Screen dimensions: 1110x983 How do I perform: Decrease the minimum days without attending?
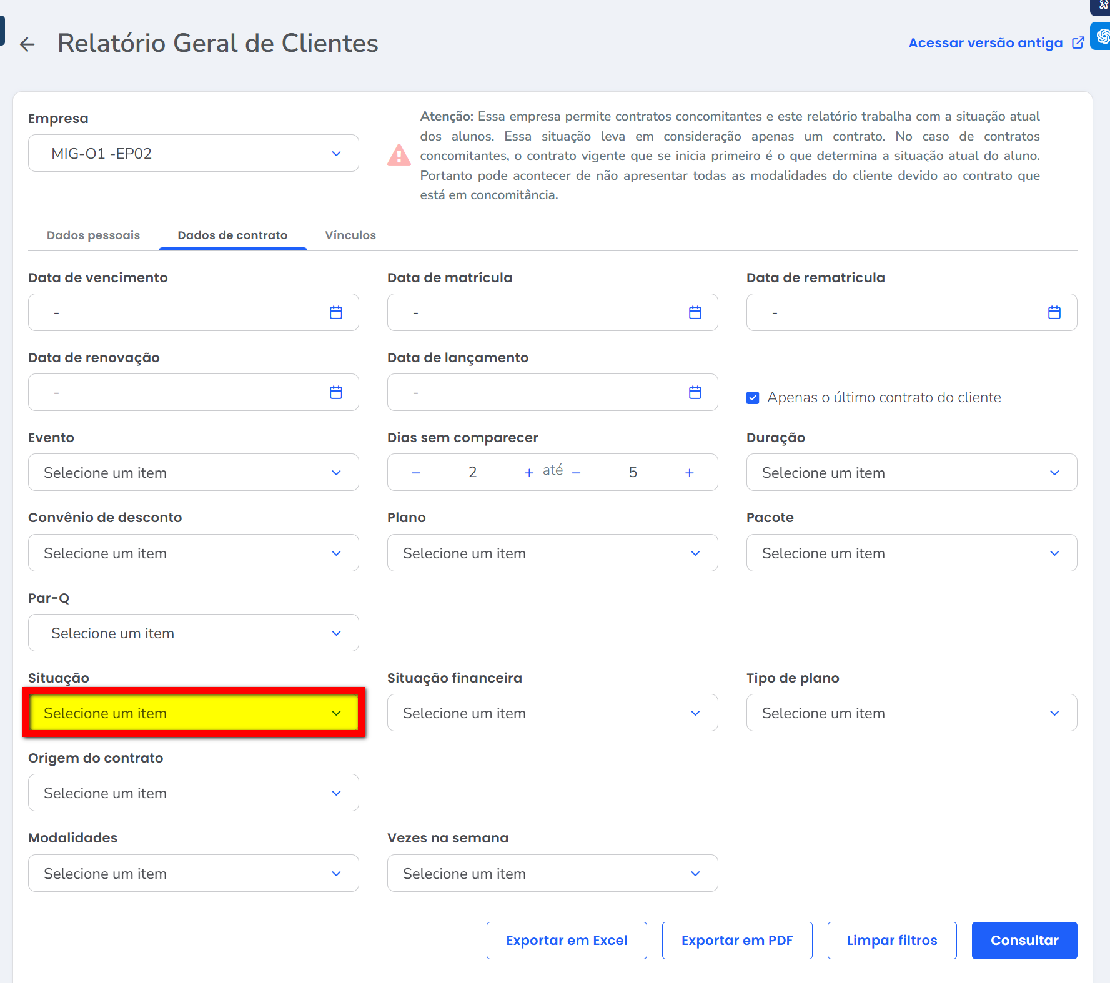pos(416,473)
